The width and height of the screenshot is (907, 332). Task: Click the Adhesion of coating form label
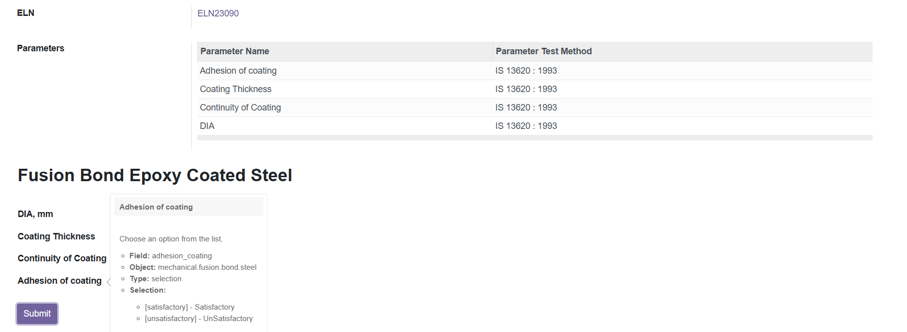(60, 281)
